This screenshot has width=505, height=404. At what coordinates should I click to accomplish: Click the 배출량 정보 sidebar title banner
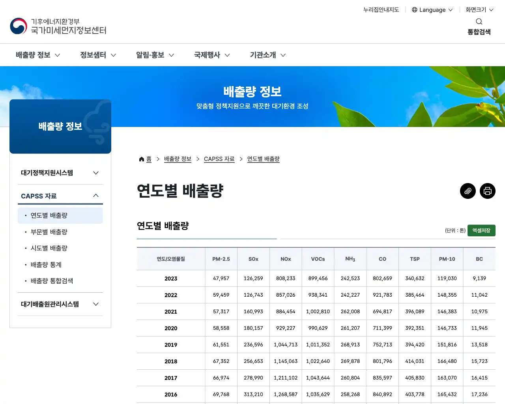pyautogui.click(x=60, y=127)
